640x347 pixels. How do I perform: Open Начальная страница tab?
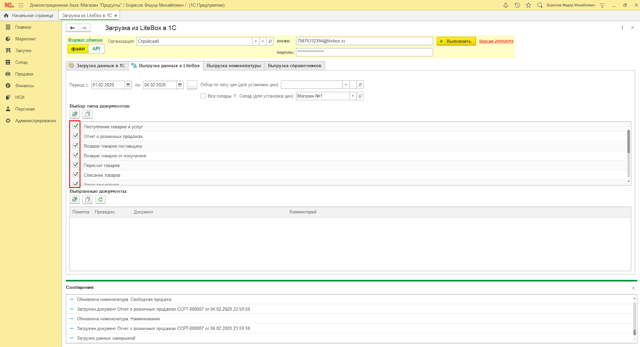(29, 16)
